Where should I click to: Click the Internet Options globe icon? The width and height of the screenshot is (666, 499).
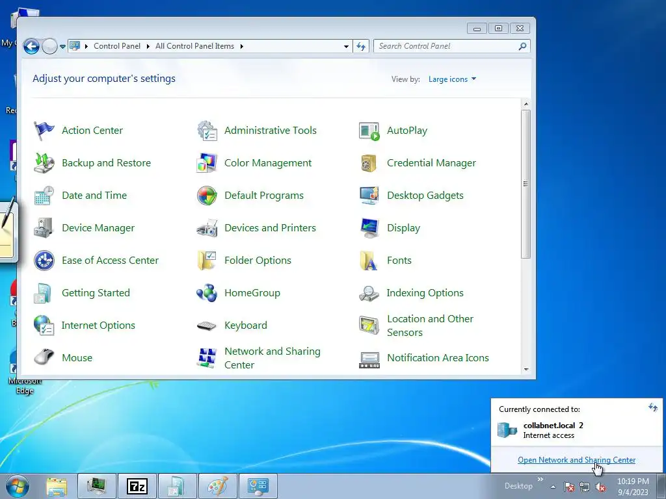click(x=44, y=326)
